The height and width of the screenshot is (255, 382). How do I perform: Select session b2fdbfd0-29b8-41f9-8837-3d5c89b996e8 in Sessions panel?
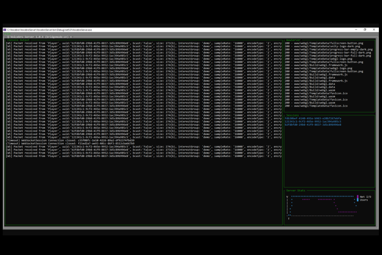[313, 125]
